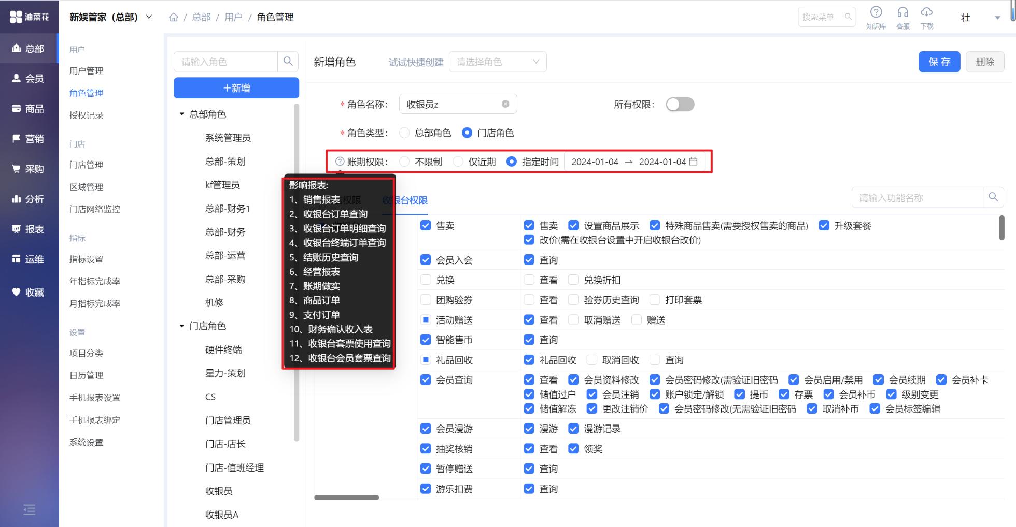1016x527 pixels.
Task: Collapse the 总部角色 tree group
Action: pyautogui.click(x=182, y=114)
